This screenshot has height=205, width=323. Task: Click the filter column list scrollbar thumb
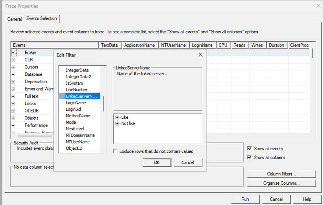click(x=103, y=104)
